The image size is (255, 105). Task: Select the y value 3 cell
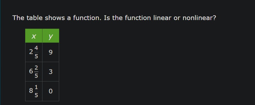point(51,72)
